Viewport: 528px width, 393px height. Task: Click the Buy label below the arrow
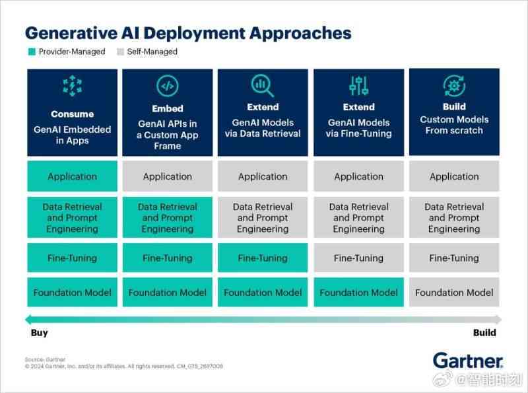40,333
